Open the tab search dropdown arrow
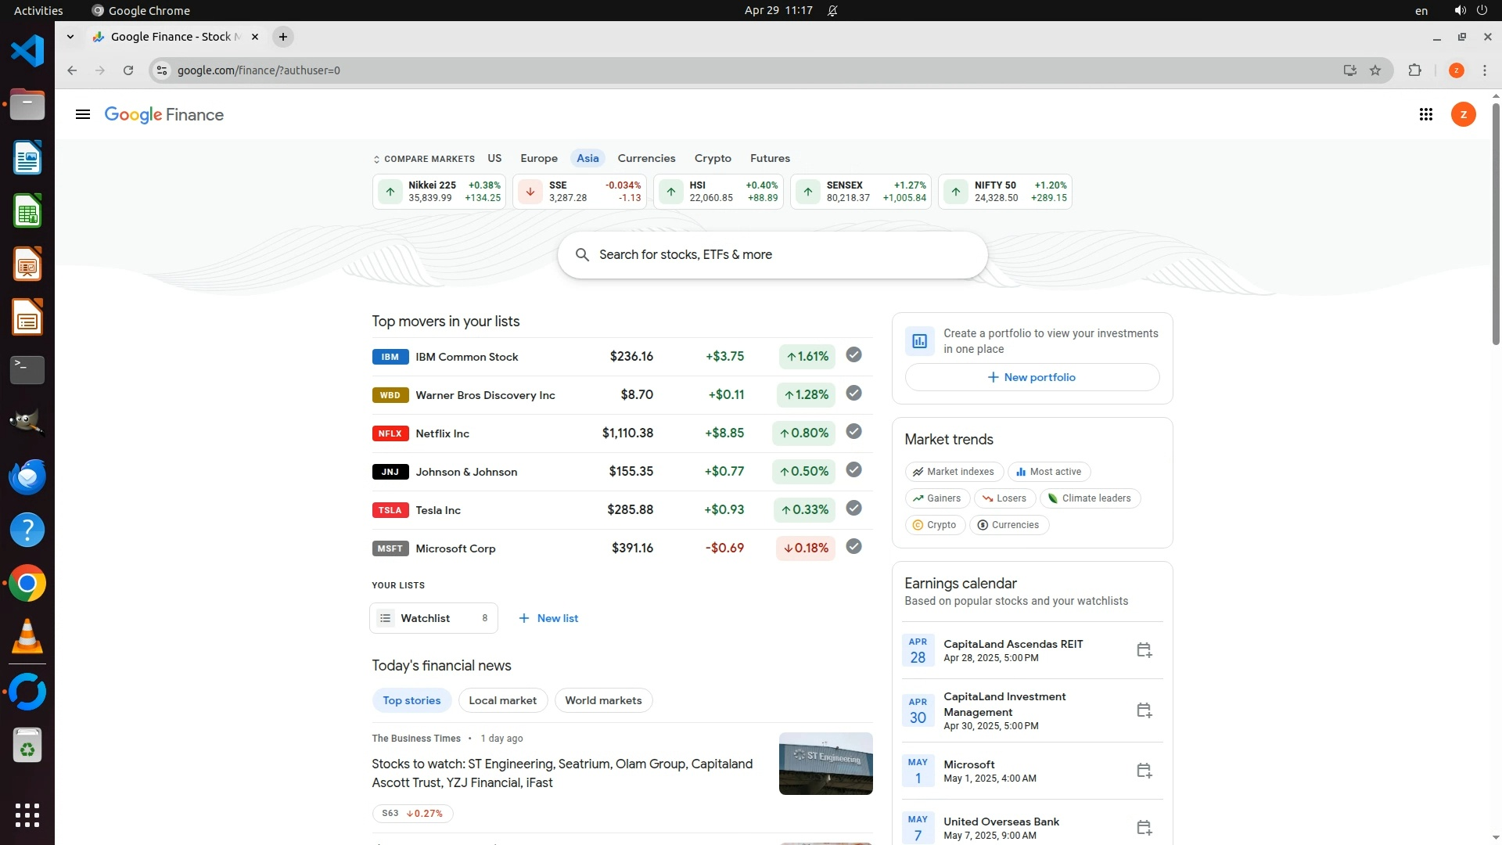The image size is (1502, 845). pos(70,37)
